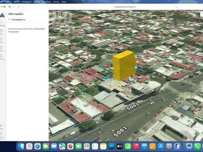This screenshot has width=203, height=152.
Task: Open Contacts from the Dock
Action: [x=87, y=147]
